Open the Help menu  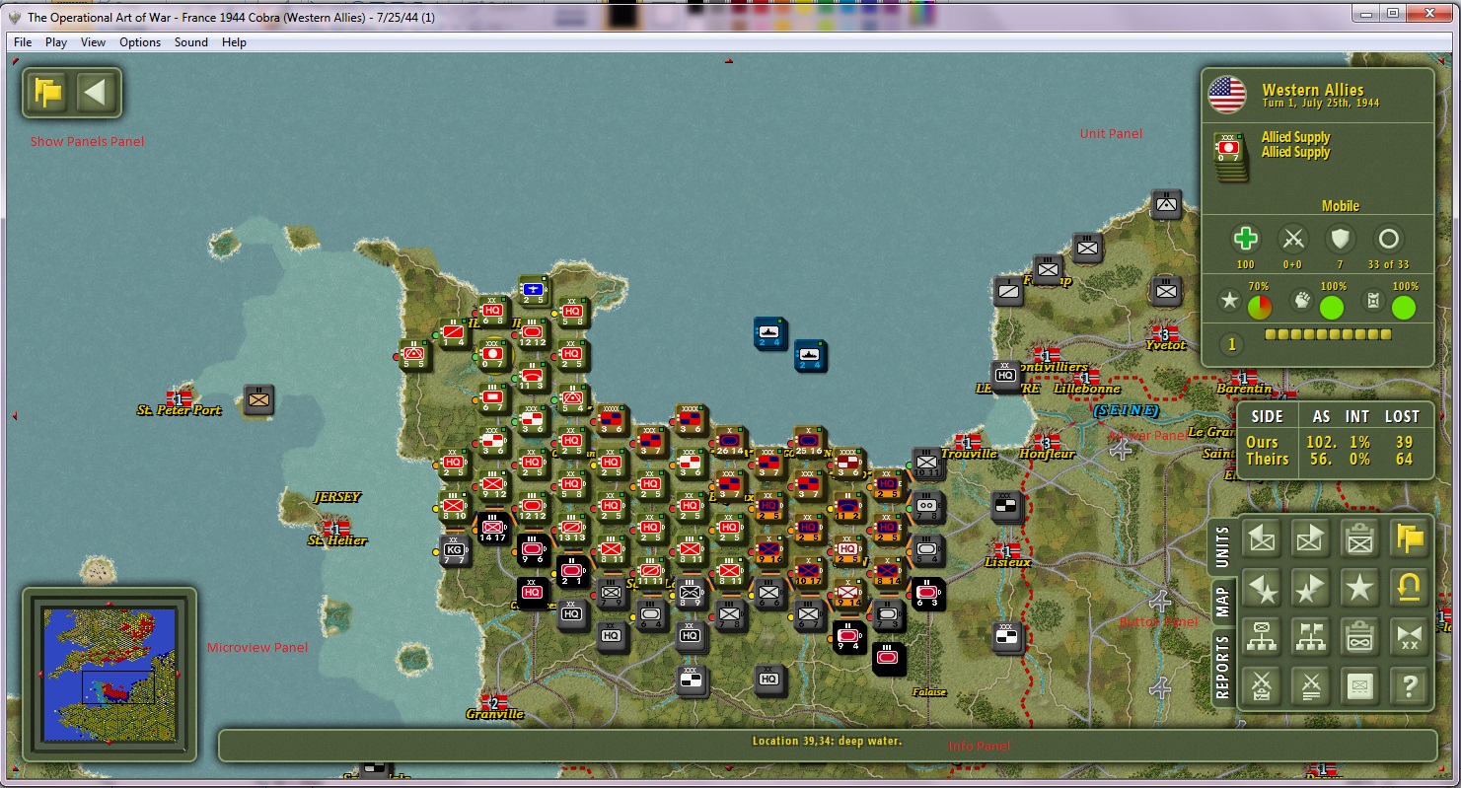[234, 42]
